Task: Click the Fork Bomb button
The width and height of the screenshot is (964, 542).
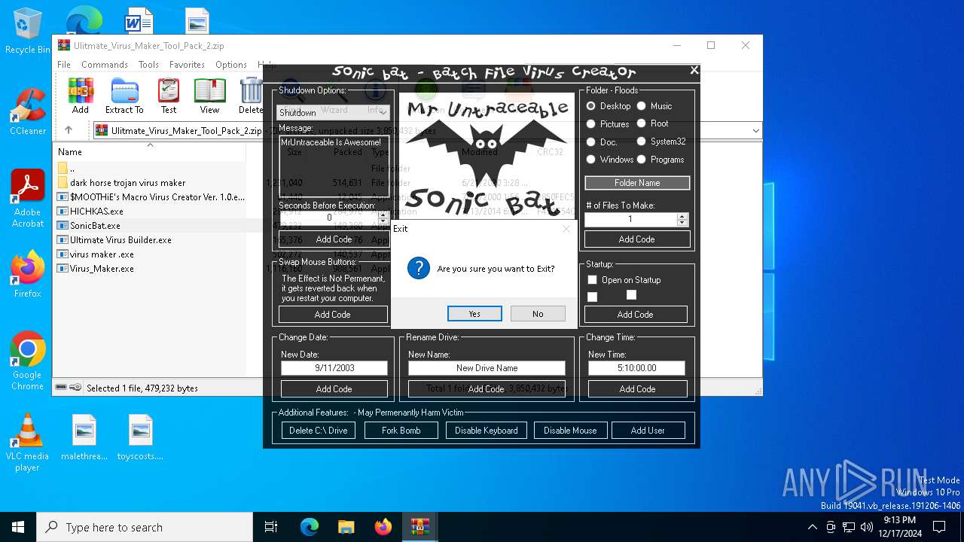Action: point(401,431)
